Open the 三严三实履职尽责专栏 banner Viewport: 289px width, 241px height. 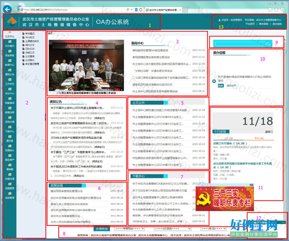(x=225, y=199)
